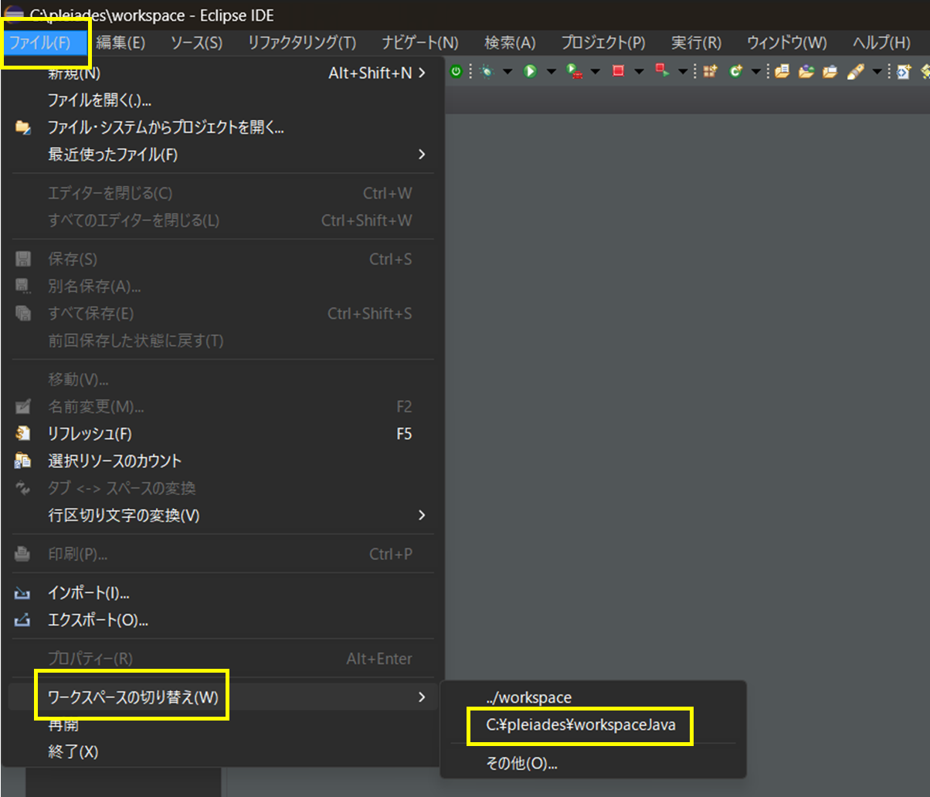Expand the 行区切り文字の変換(V) submenu arrow

(422, 514)
